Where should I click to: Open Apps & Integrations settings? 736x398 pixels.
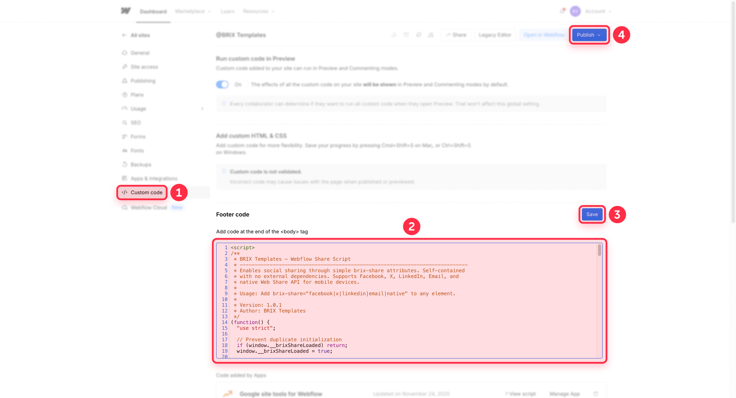coord(124,178)
